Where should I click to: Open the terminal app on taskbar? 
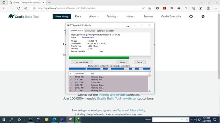coord(31,120)
